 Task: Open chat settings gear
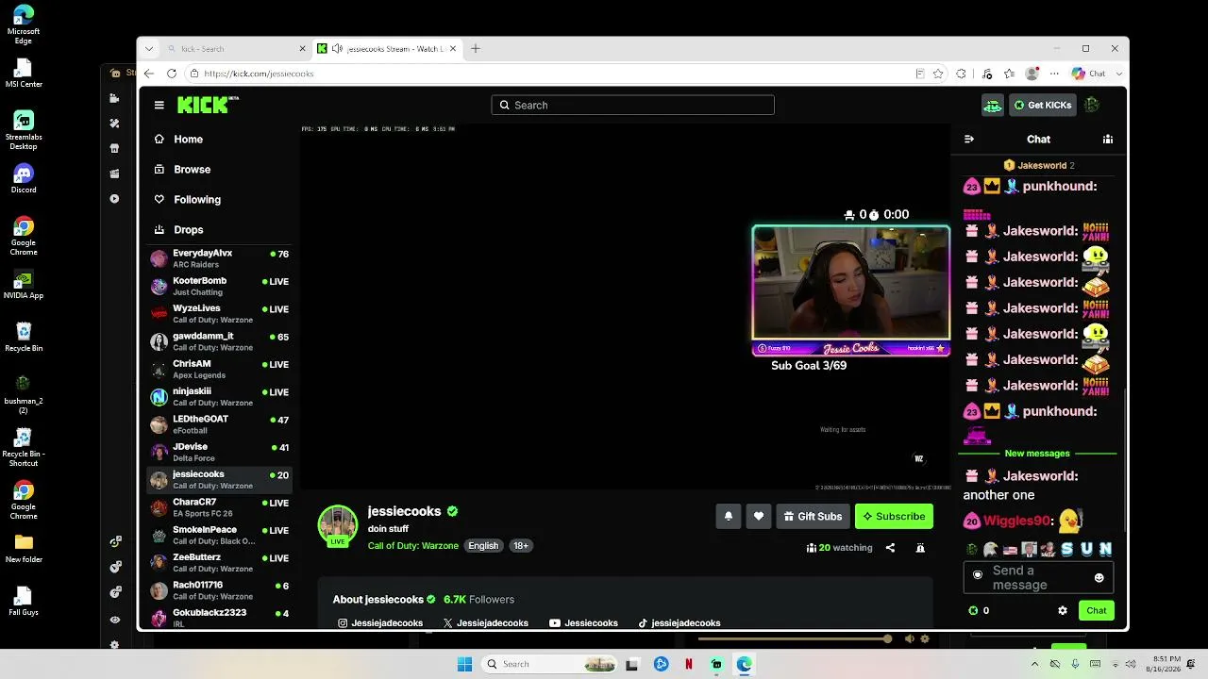point(1063,610)
